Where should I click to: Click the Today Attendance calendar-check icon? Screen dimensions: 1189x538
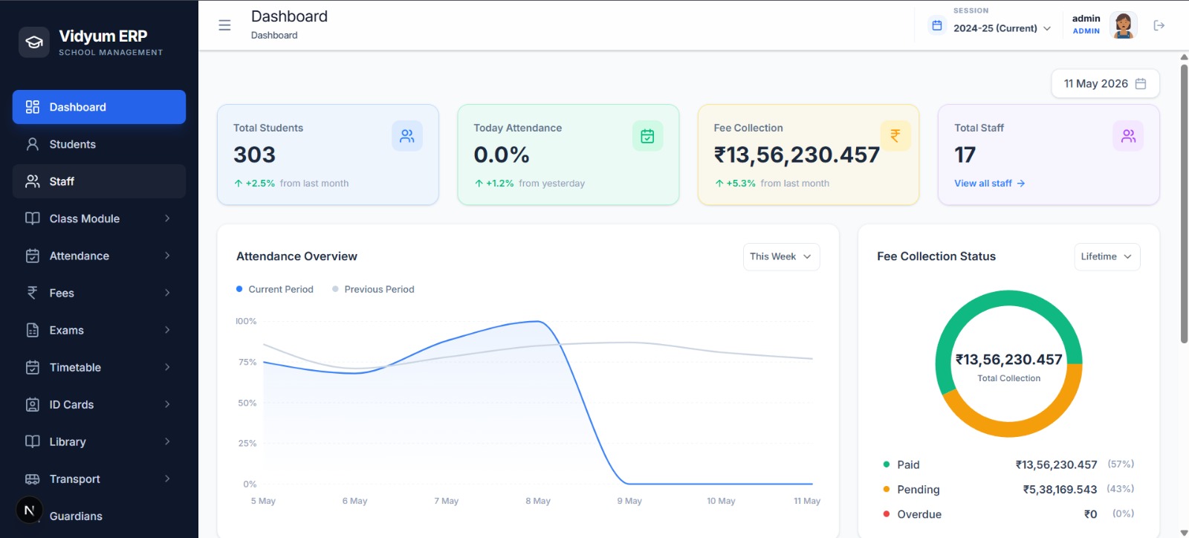coord(647,136)
